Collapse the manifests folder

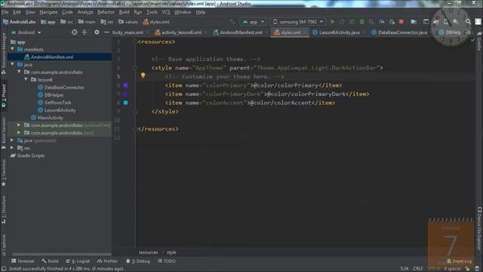pyautogui.click(x=12, y=49)
